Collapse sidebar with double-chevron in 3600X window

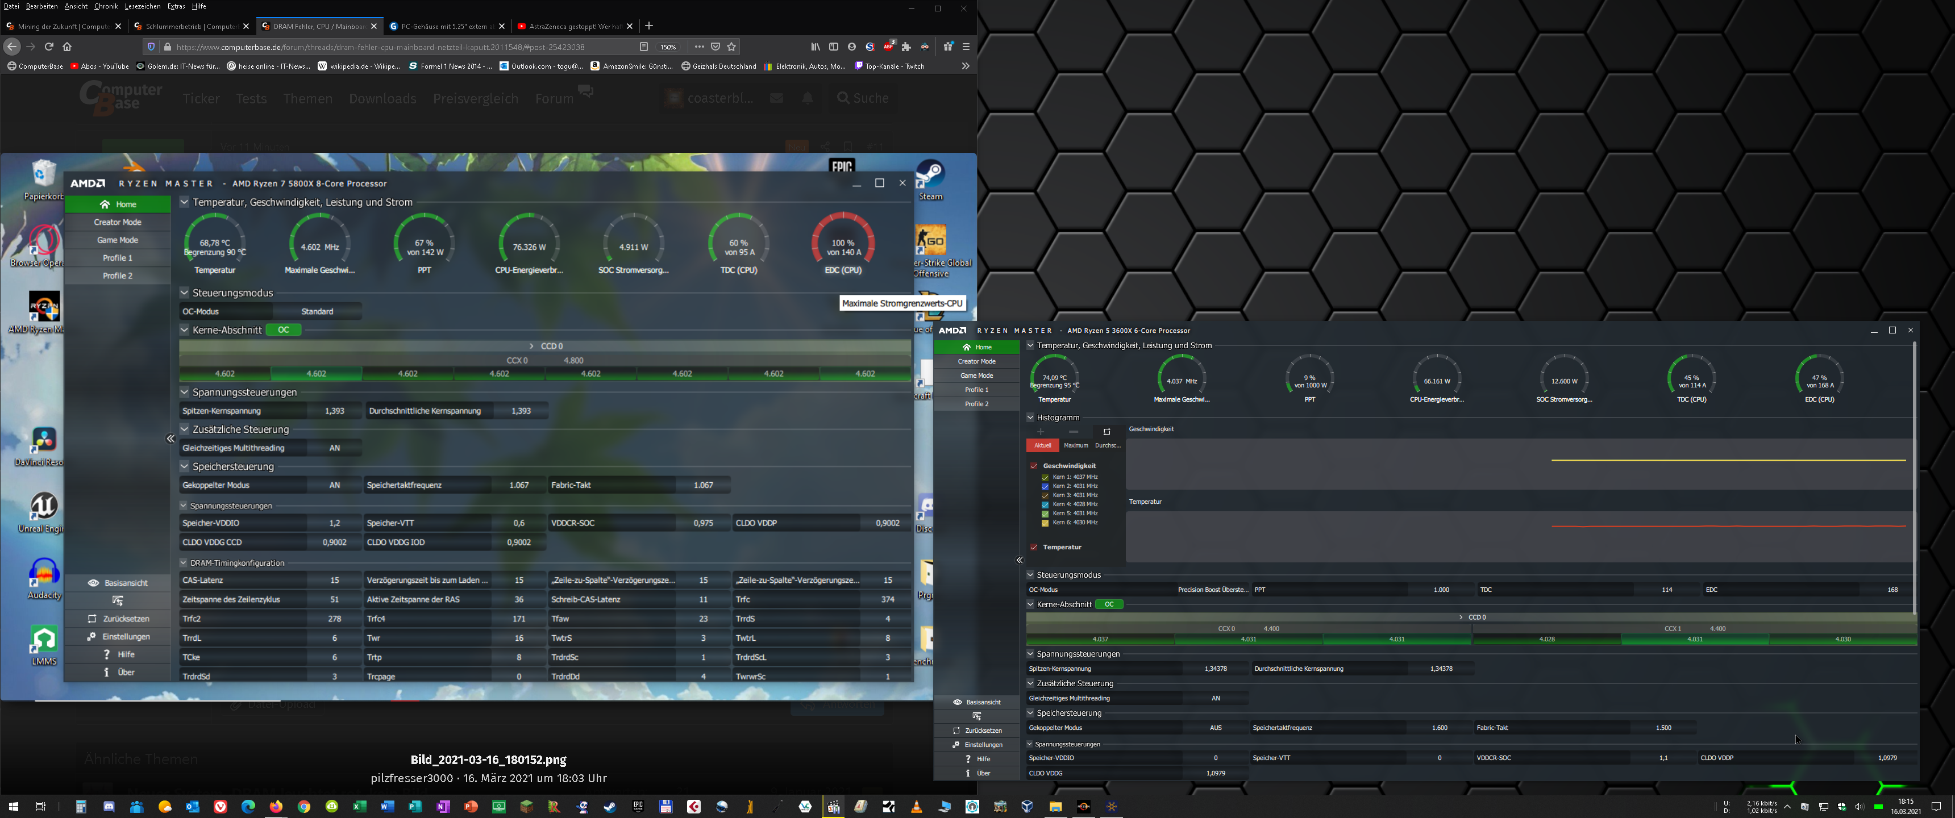coord(1019,560)
